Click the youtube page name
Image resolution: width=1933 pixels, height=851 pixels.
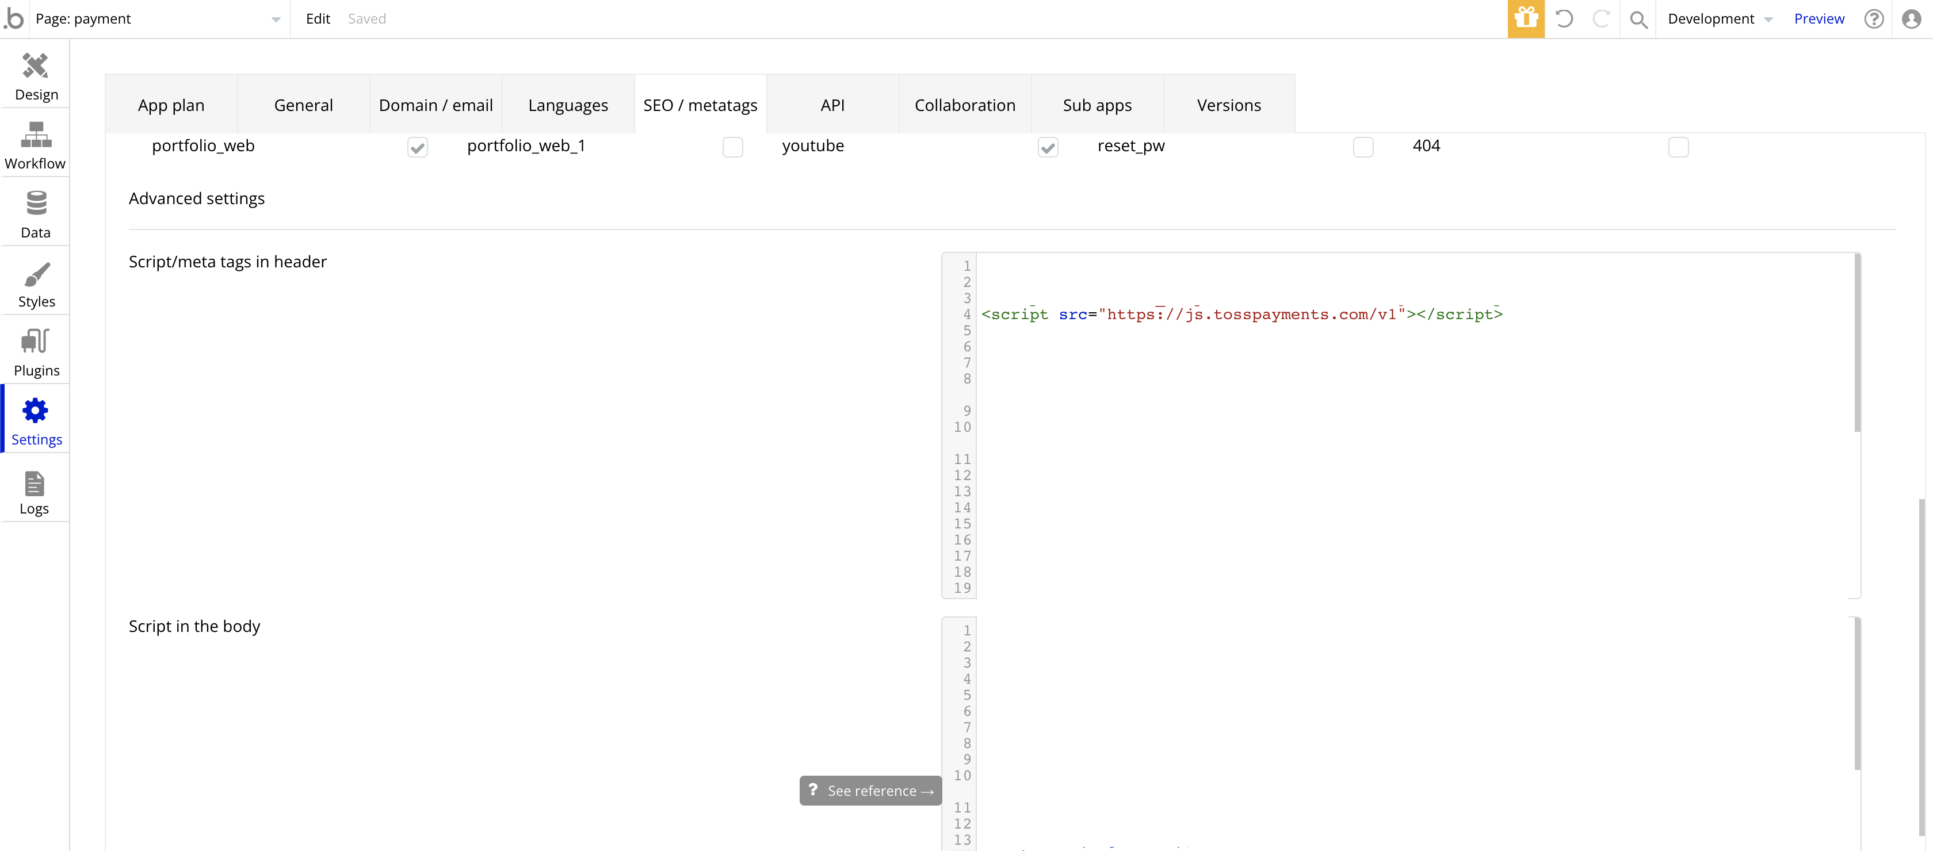[813, 145]
